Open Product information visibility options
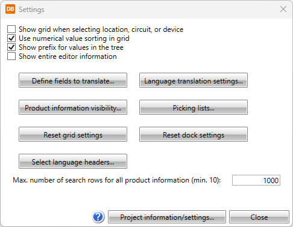 73,107
